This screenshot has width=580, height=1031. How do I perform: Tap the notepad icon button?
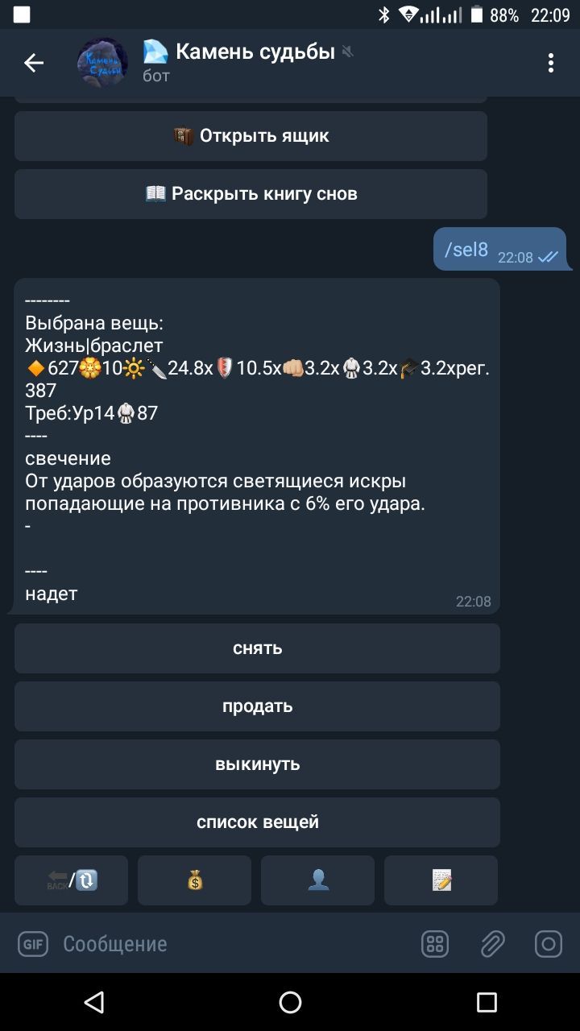click(441, 880)
